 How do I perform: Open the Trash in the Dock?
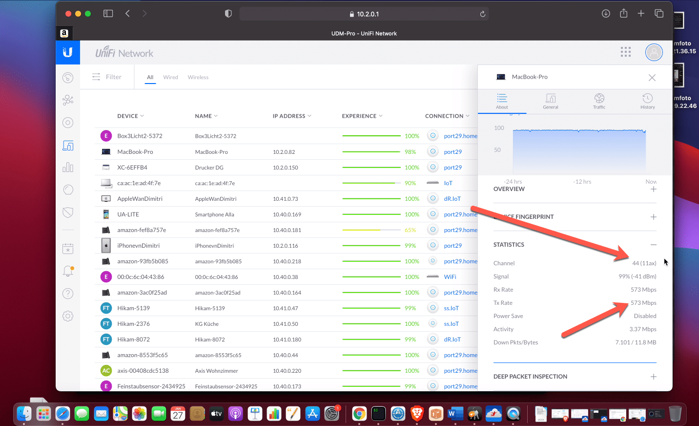tap(675, 414)
